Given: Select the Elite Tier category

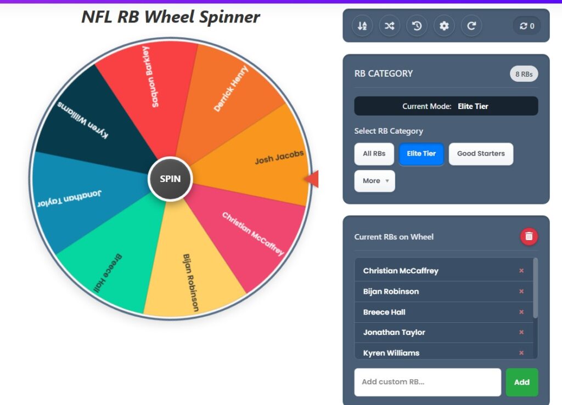Looking at the screenshot, I should tap(421, 154).
